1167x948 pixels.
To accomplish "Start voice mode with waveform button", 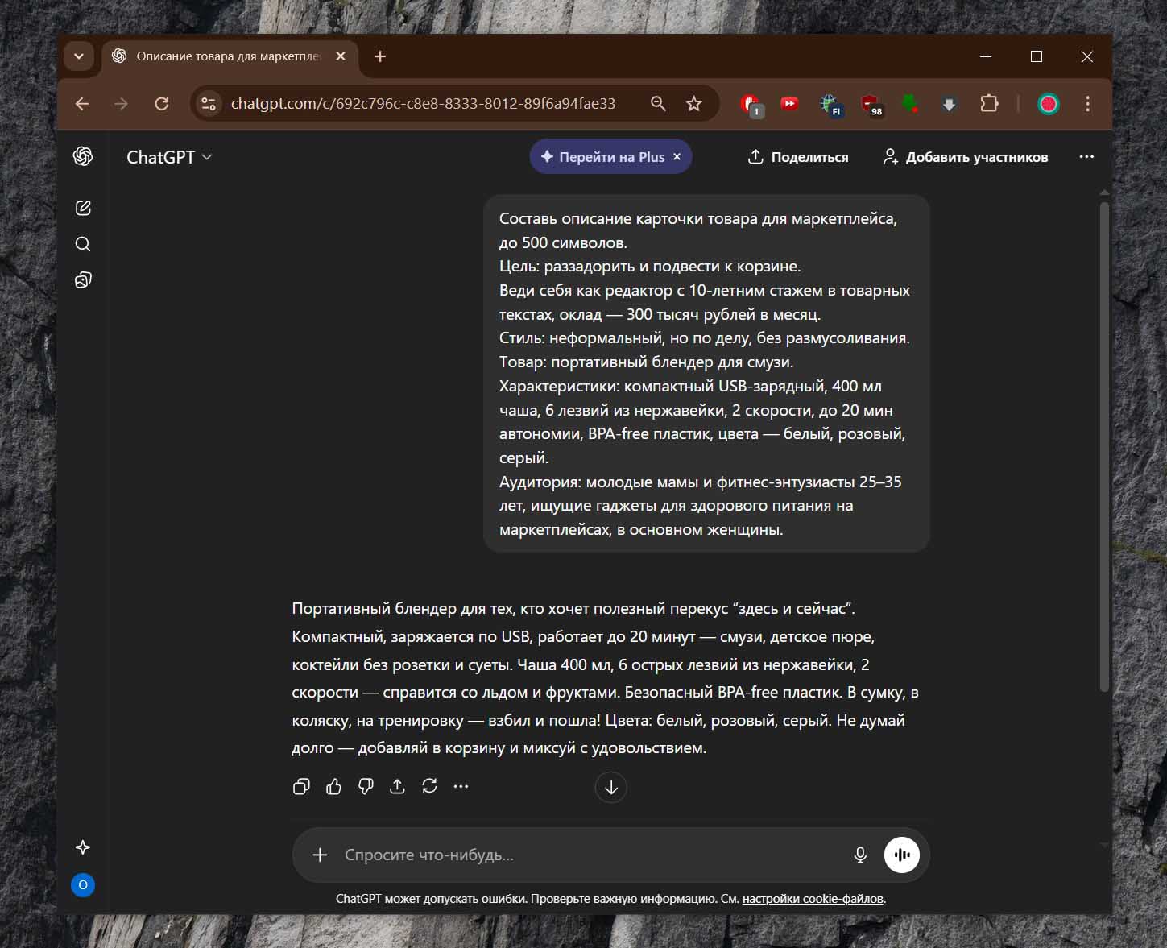I will click(901, 855).
